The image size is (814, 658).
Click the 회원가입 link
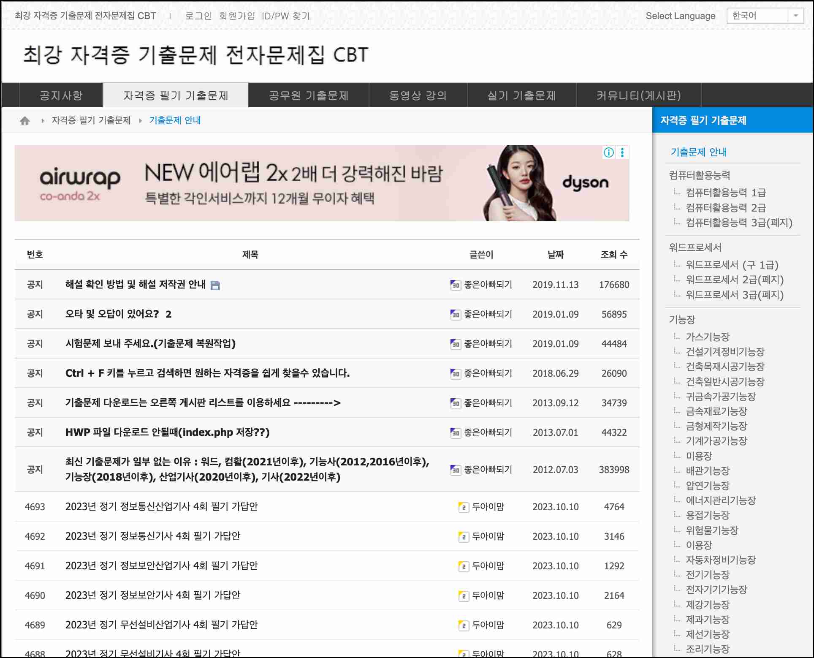(x=237, y=16)
